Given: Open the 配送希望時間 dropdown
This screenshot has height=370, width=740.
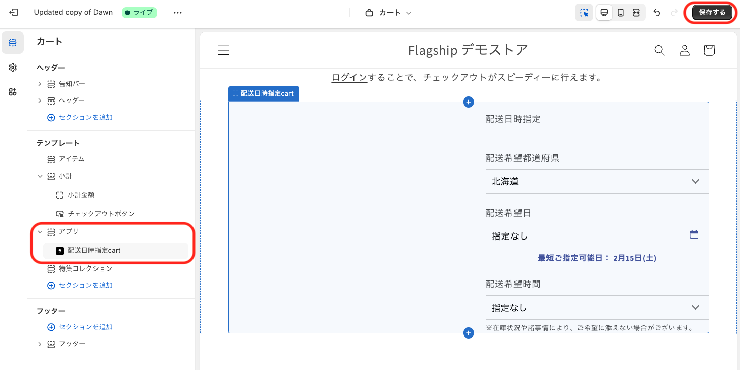Looking at the screenshot, I should click(597, 308).
